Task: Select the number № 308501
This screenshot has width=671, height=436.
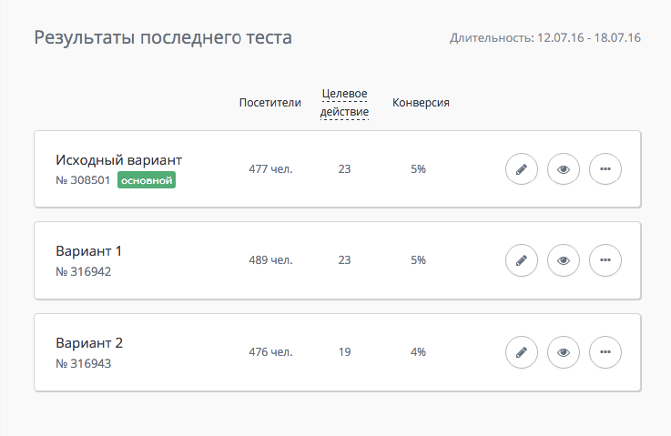Action: click(x=83, y=180)
